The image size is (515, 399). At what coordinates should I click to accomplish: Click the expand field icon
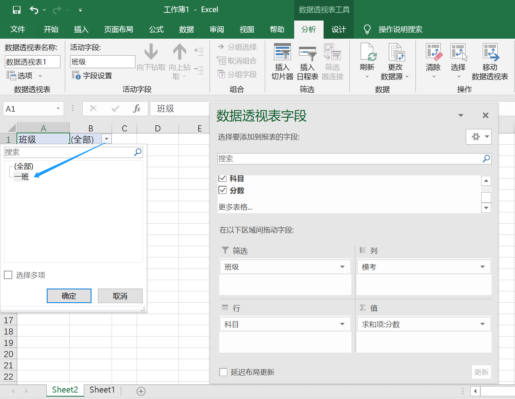(199, 51)
